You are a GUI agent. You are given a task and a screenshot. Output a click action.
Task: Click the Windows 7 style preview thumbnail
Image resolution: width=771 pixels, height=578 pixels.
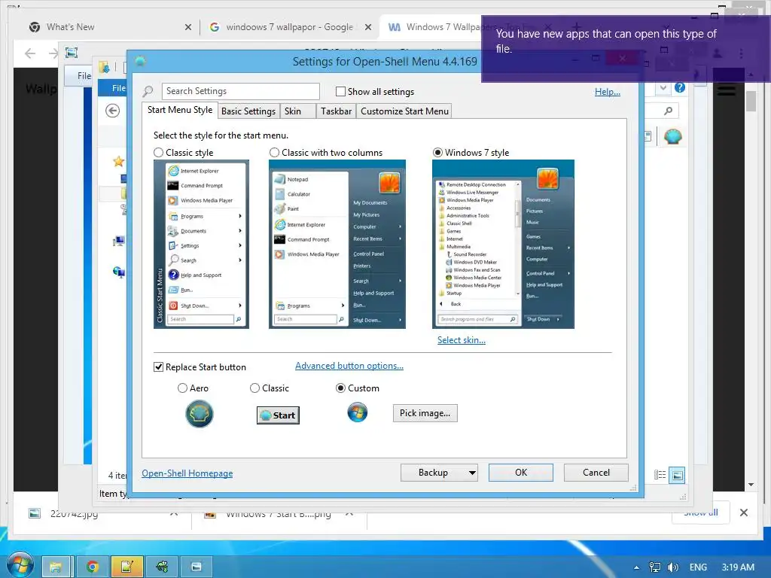pos(503,245)
